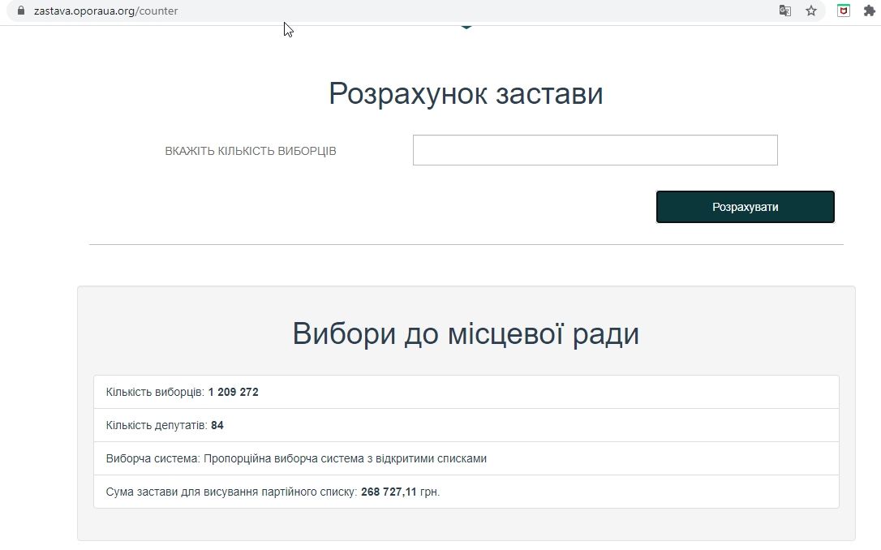The height and width of the screenshot is (550, 881).
Task: Click the Вибори до місцевої ради heading
Action: [466, 334]
